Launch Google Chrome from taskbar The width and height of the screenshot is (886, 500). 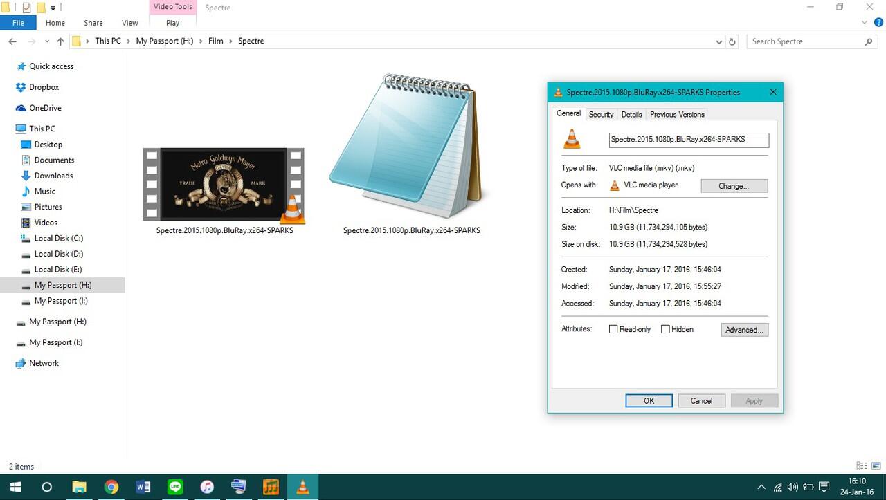tap(111, 487)
